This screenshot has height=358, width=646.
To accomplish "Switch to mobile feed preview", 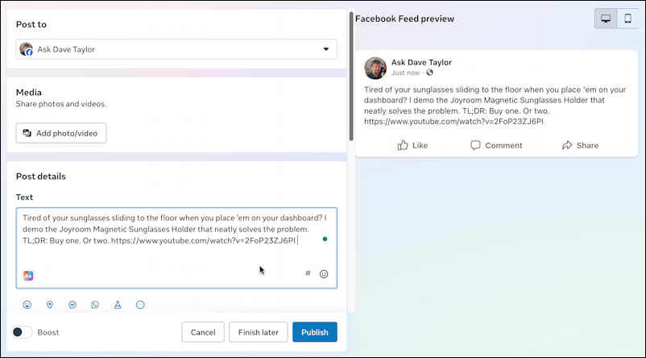I will (627, 19).
